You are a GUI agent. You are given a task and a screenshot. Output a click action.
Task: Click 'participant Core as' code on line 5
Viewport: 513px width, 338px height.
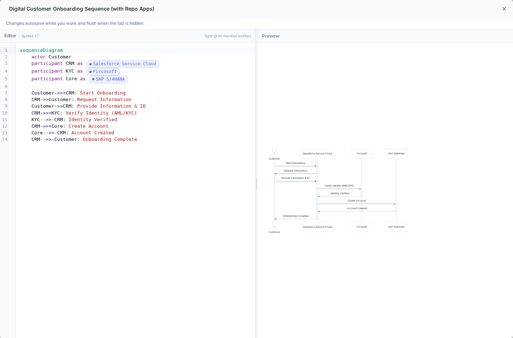[58, 79]
